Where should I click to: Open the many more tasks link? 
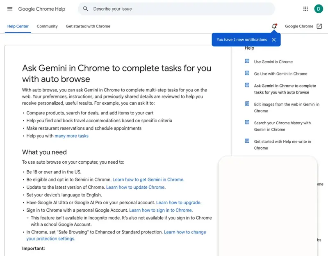[71, 136]
